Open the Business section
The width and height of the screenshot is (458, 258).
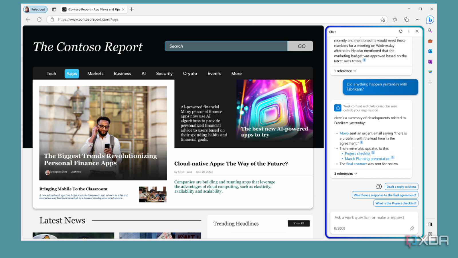[x=122, y=73]
